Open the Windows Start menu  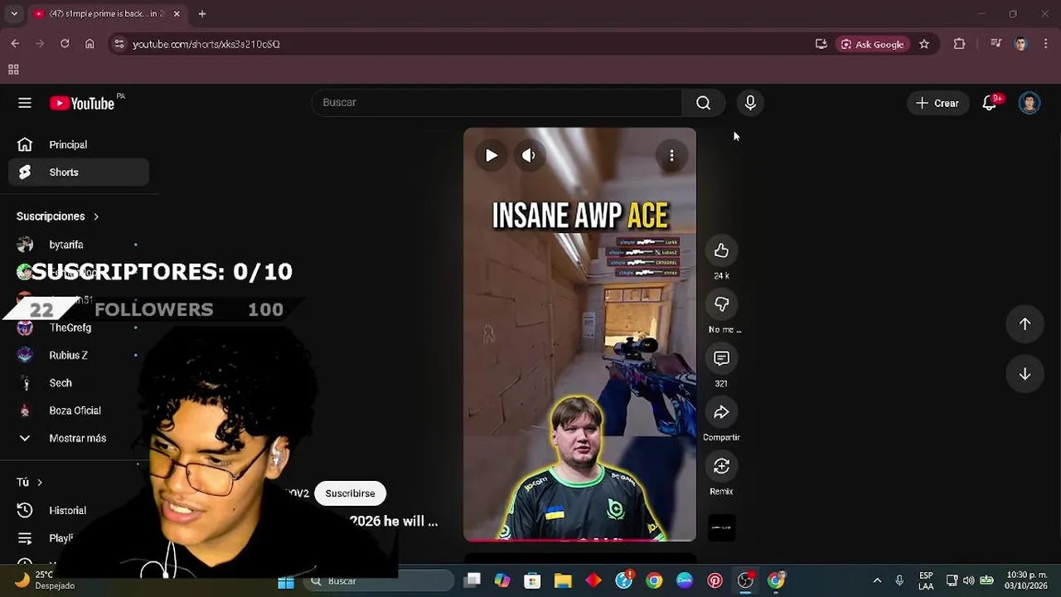(286, 581)
